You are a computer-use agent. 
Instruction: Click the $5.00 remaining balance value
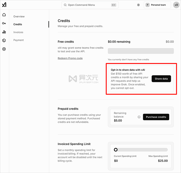[x=118, y=121]
